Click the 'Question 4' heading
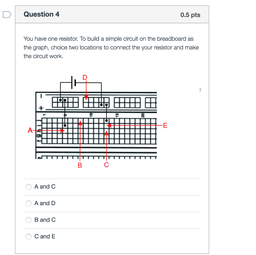 click(41, 15)
